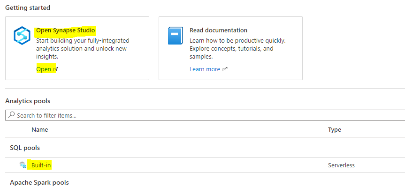Click external link icon beside Learn more
The height and width of the screenshot is (187, 405).
[225, 69]
